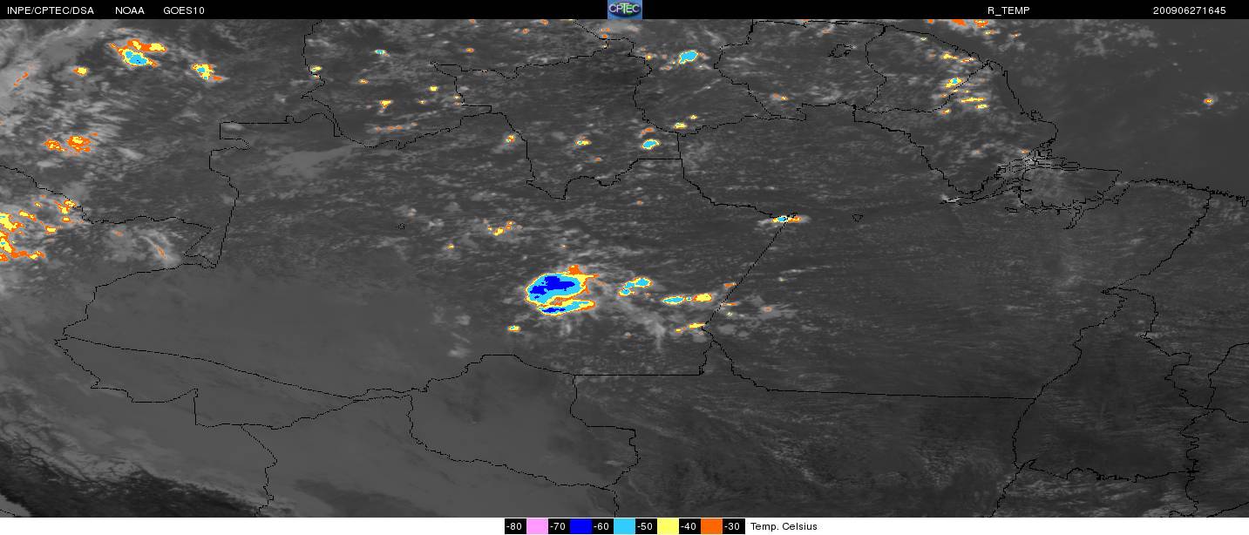Click the GOES10 satellite label

point(184,10)
